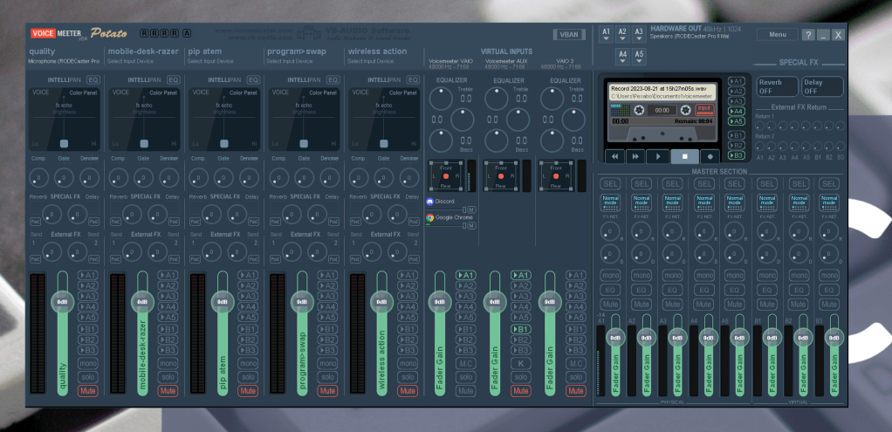Stop the cassette recorder
This screenshot has height=432, width=892.
(685, 156)
